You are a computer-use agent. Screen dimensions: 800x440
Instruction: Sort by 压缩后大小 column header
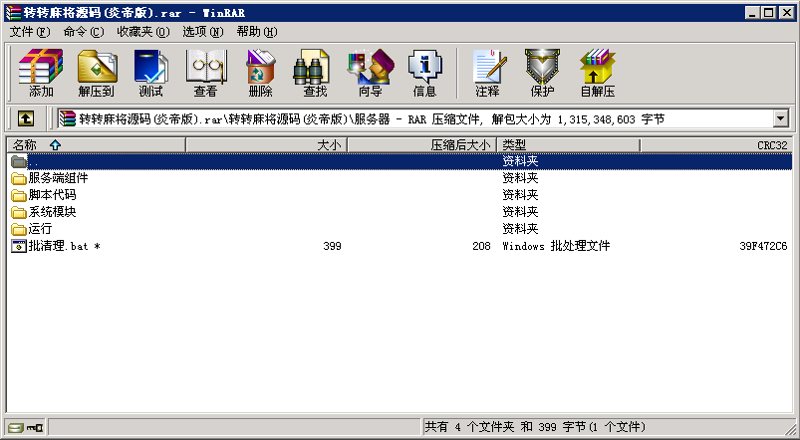[x=460, y=145]
